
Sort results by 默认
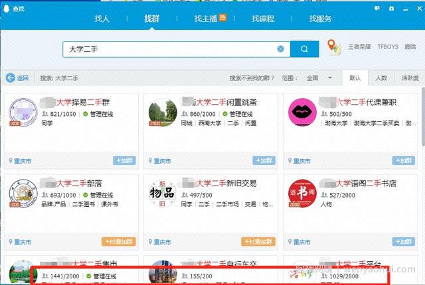point(355,78)
